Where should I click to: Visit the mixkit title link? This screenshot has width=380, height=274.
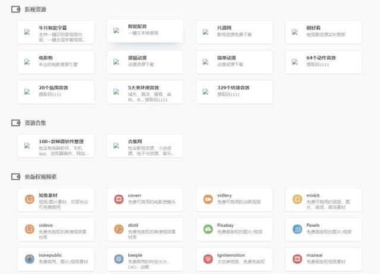(313, 195)
